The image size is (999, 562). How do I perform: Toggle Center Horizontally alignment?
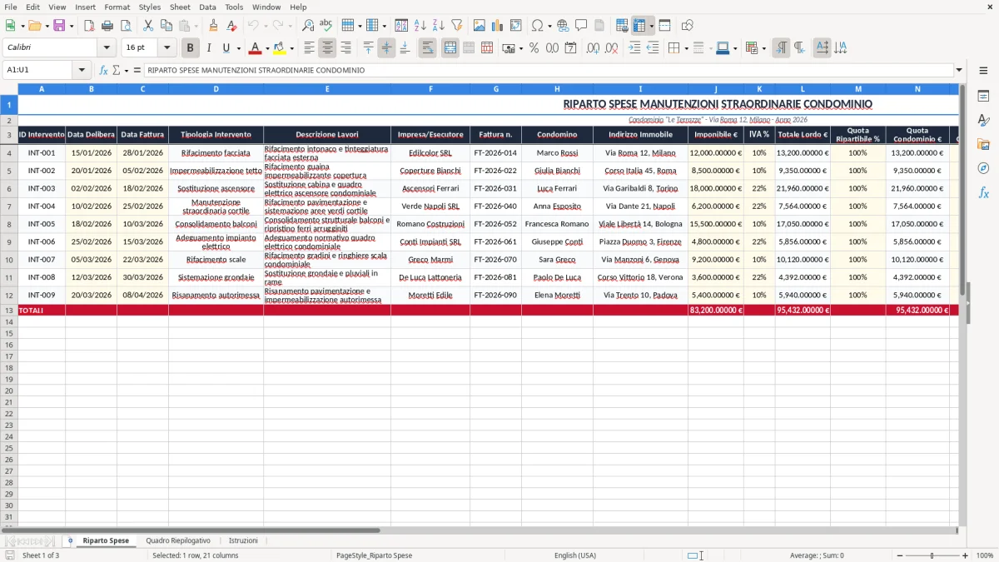(x=327, y=48)
